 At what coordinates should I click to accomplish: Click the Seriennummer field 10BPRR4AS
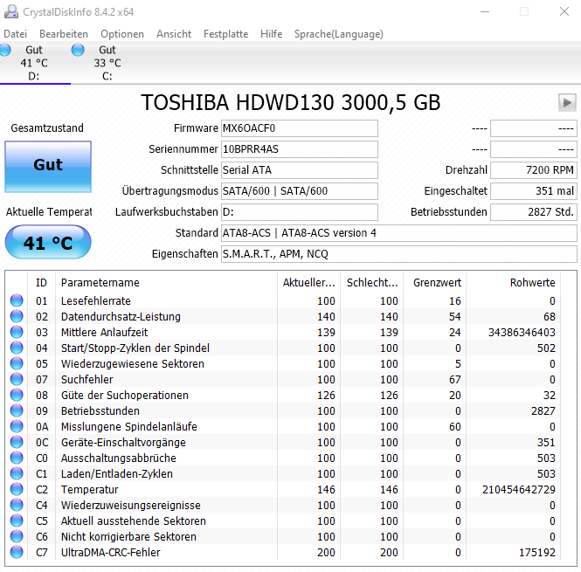coord(300,149)
